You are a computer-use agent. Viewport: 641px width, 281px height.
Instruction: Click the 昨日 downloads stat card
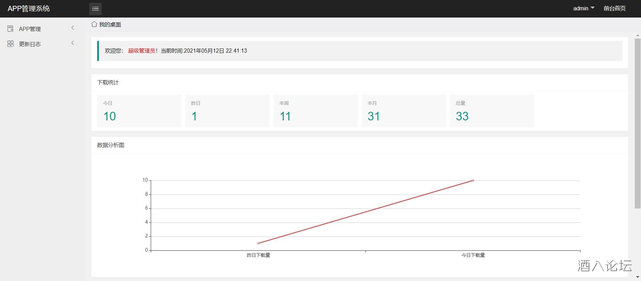click(227, 111)
